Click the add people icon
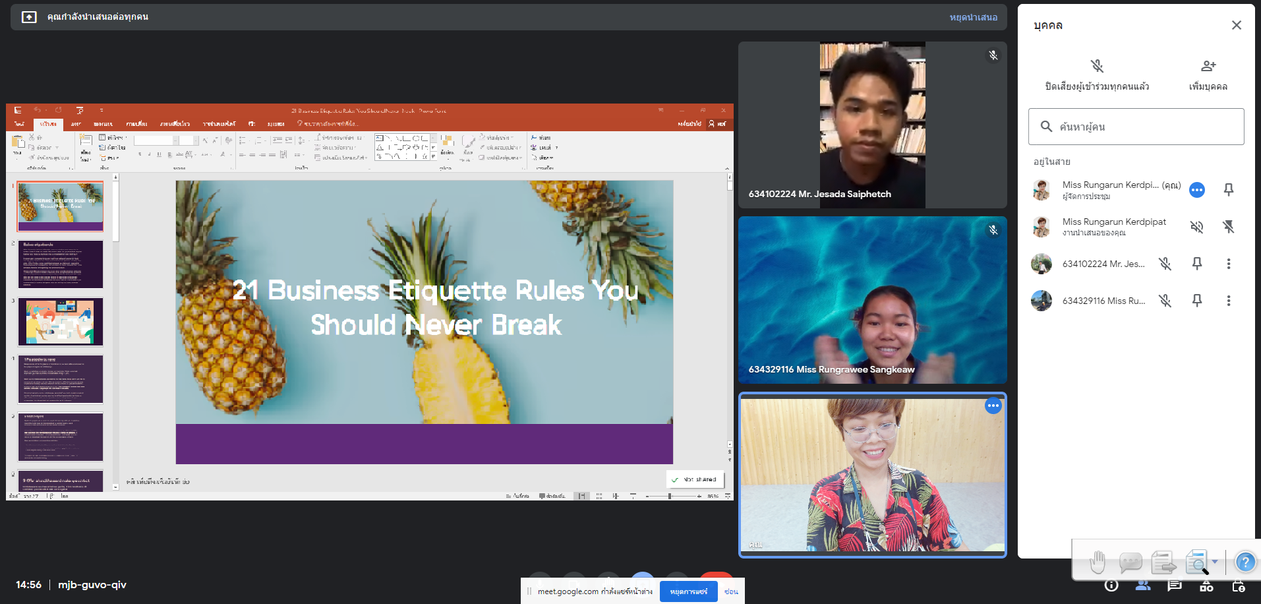 (1208, 66)
